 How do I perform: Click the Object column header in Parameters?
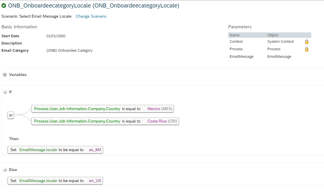tap(273, 35)
